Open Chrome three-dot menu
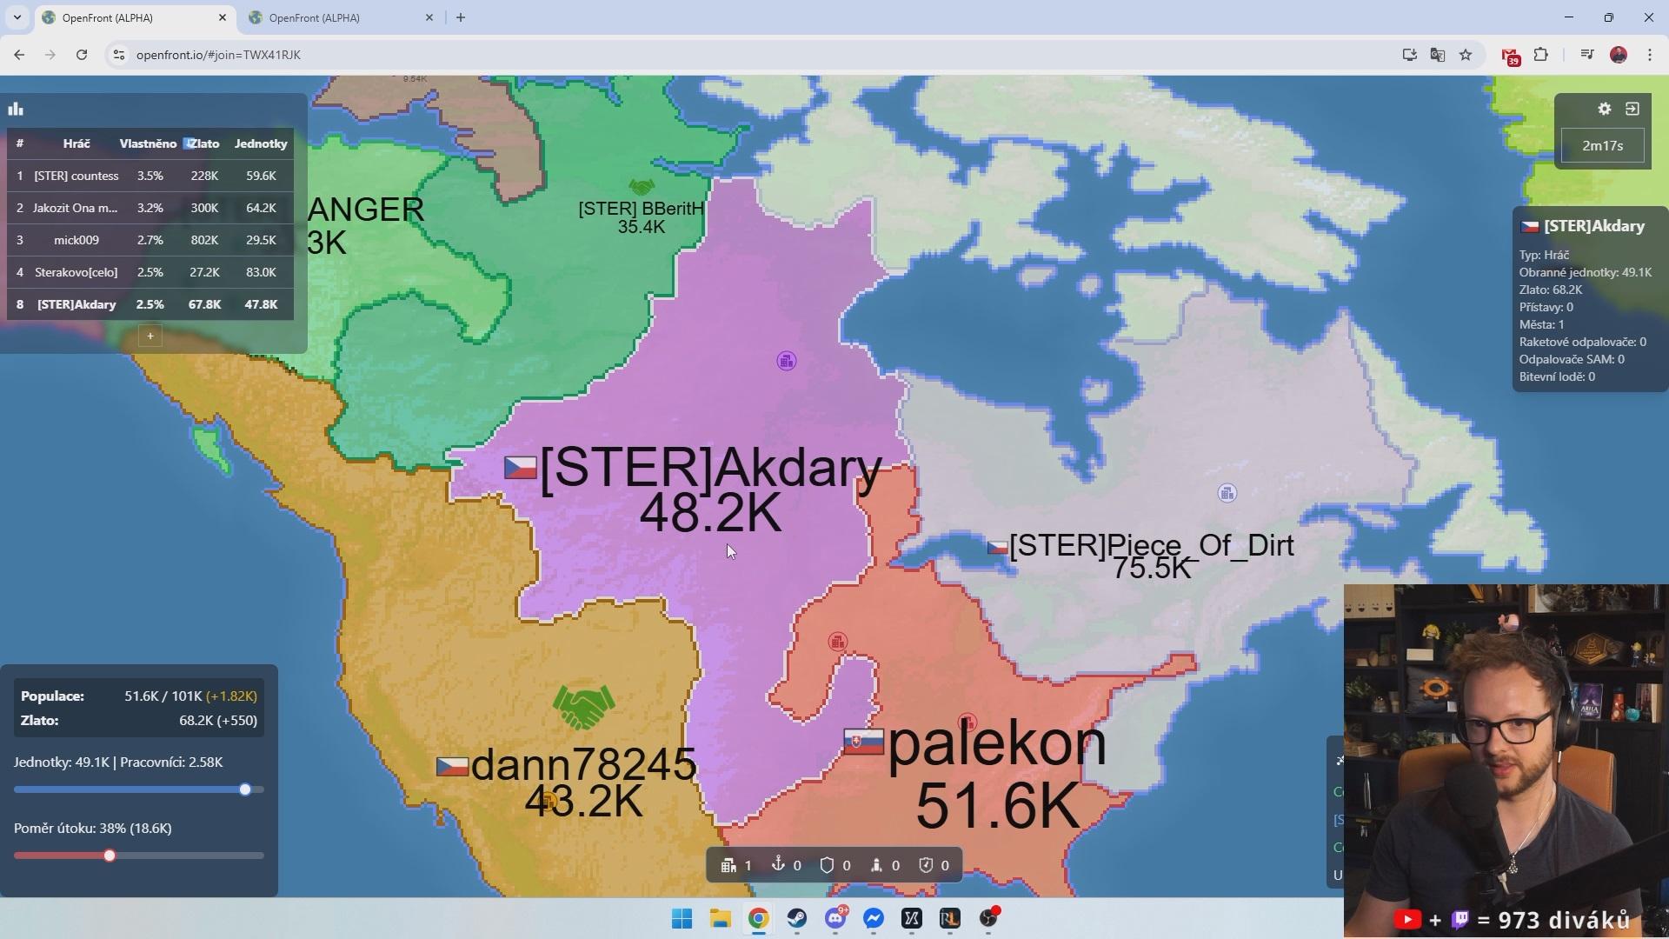This screenshot has width=1669, height=939. [x=1650, y=55]
